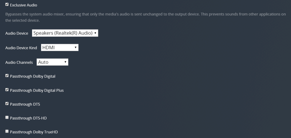Enable the Passthrough DTS-HD checkbox
Viewport: 291px width, 138px height.
7,117
